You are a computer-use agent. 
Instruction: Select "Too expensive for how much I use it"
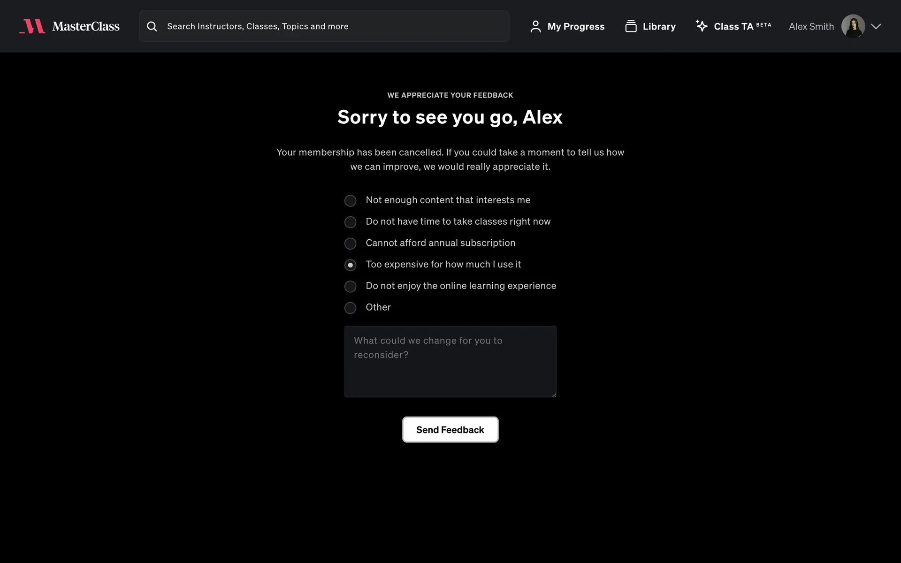[x=350, y=265]
